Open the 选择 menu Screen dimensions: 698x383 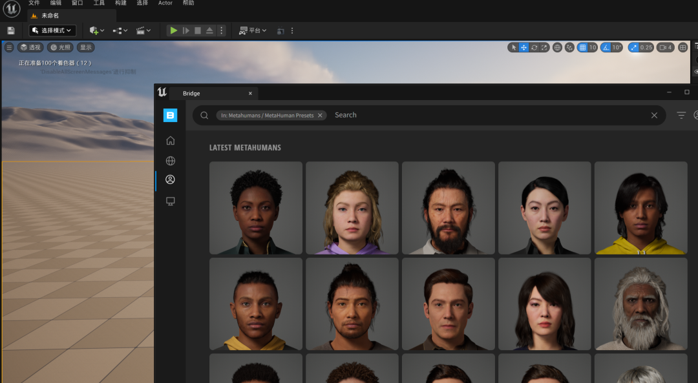click(x=142, y=3)
